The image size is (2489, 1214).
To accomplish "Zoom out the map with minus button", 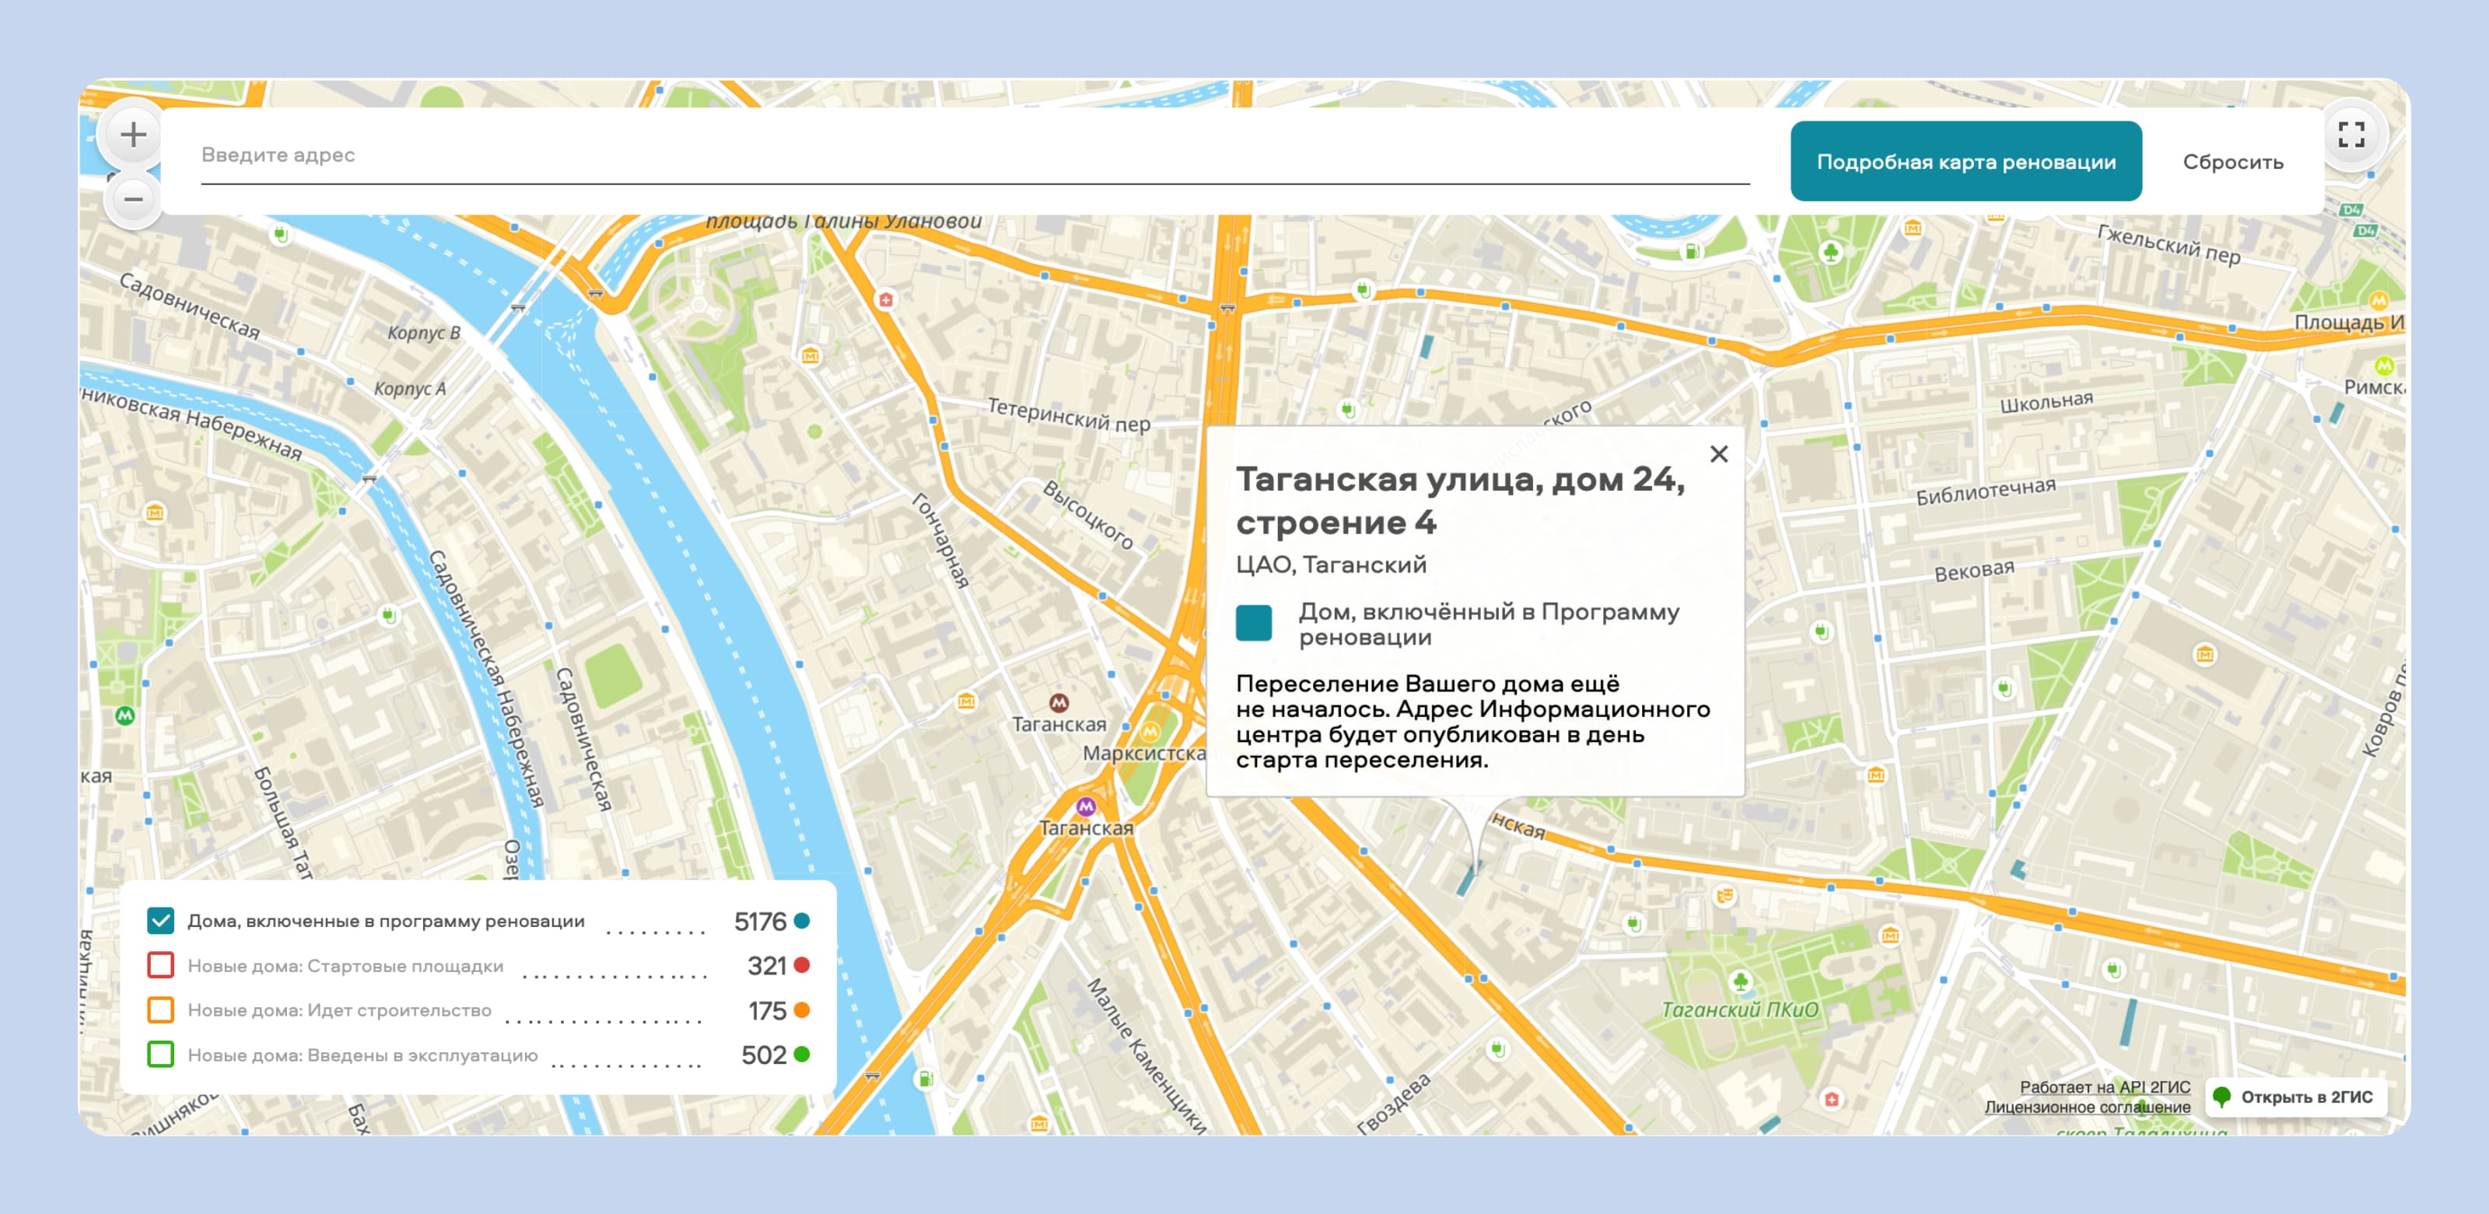I will click(133, 200).
